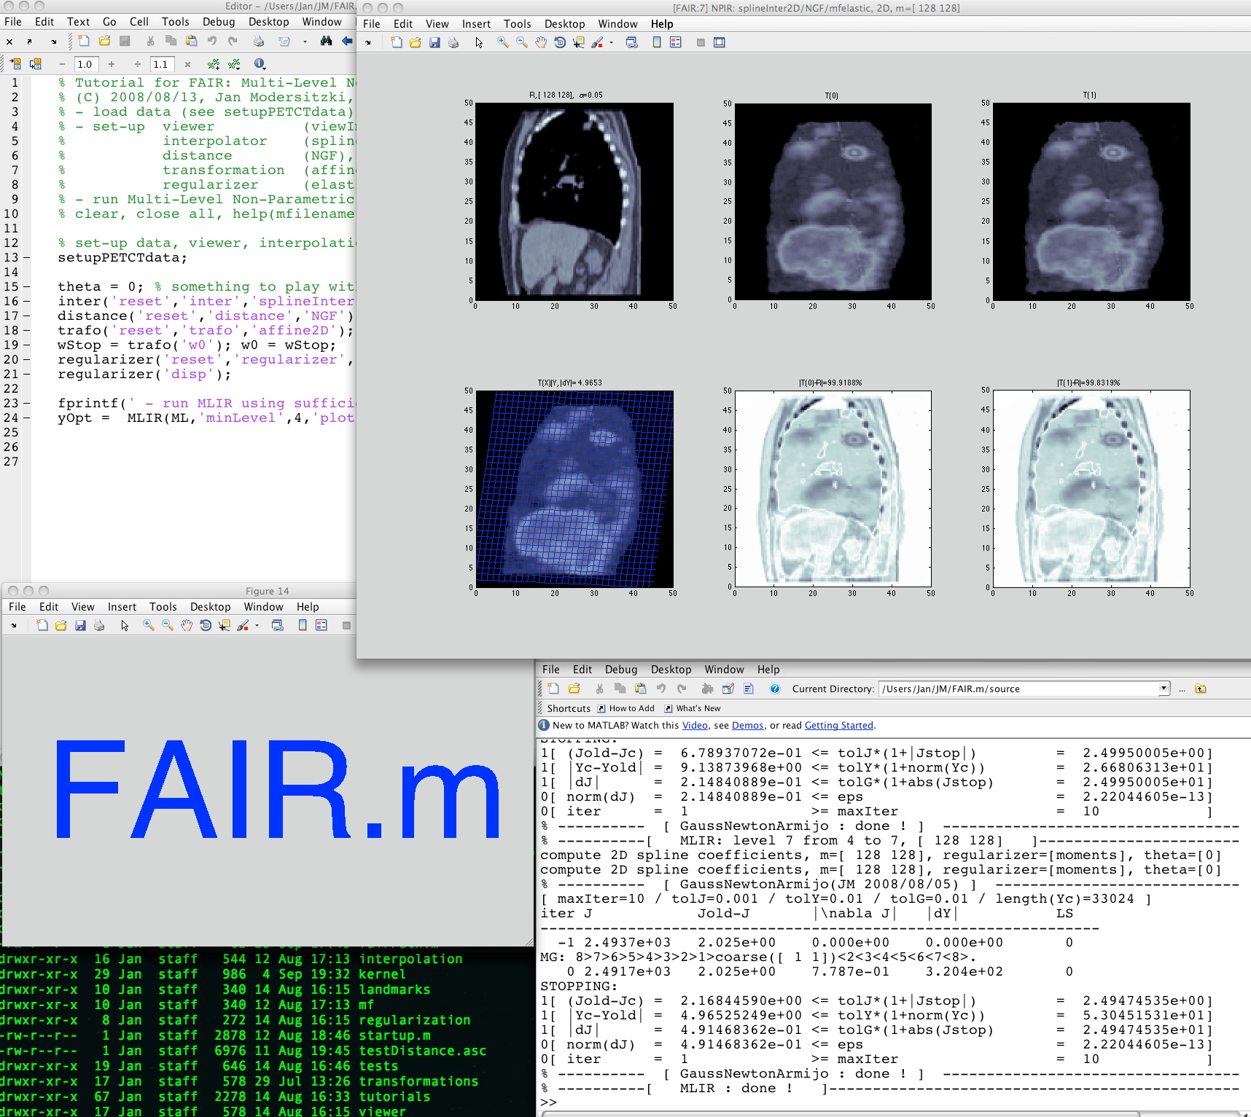This screenshot has height=1117, width=1251.
Task: Click Open folder icon in FAIR:7 toolbar
Action: click(415, 42)
